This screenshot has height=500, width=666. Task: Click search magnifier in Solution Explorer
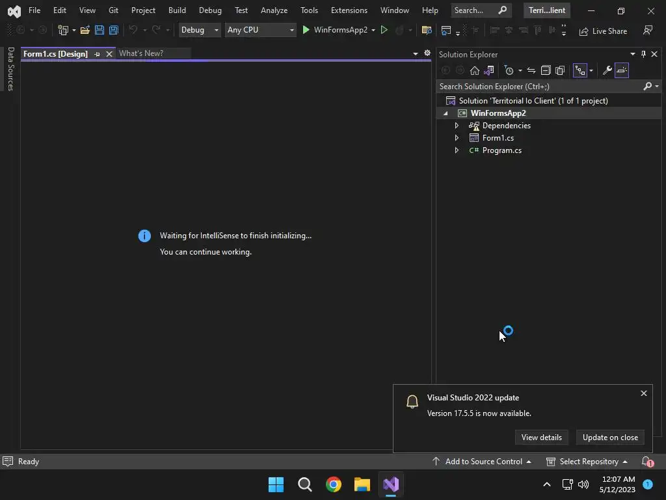click(647, 87)
